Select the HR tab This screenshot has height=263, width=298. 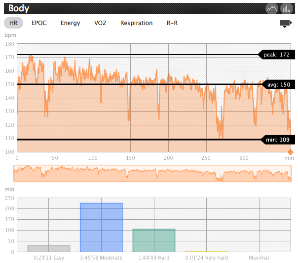click(x=13, y=23)
